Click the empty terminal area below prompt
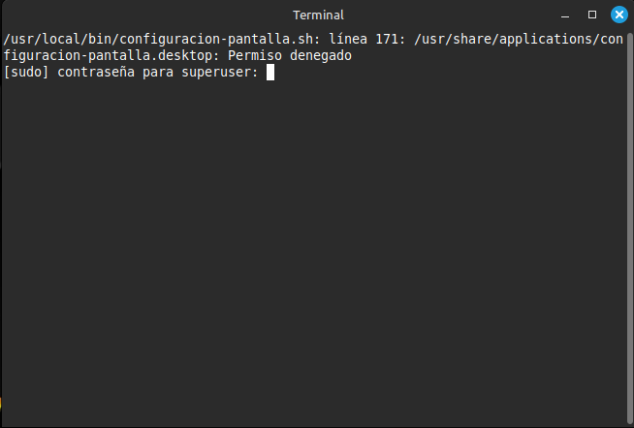The image size is (634, 428). coord(315,251)
